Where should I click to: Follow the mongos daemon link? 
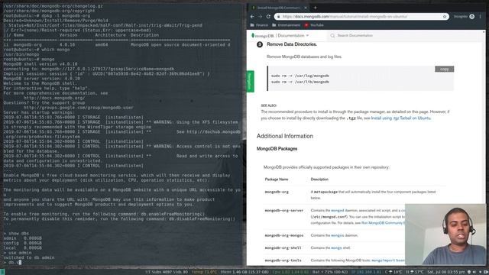[x=338, y=235]
